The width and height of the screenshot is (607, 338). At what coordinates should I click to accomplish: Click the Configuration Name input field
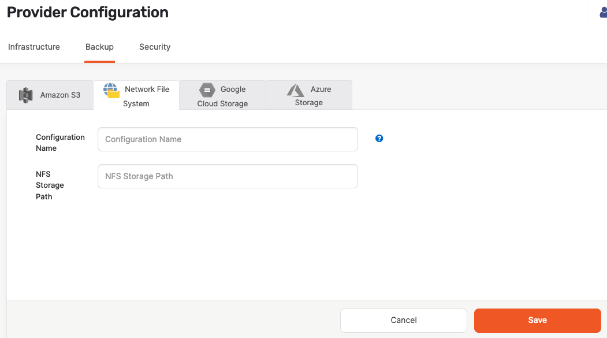[x=227, y=139]
